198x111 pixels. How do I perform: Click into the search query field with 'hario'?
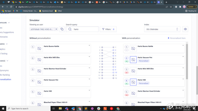[82, 29]
